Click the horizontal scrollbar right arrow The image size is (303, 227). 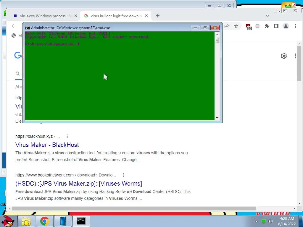pyautogui.click(x=294, y=208)
